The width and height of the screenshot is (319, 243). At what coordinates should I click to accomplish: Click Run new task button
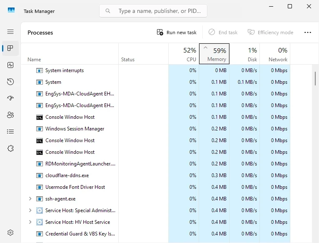(177, 33)
